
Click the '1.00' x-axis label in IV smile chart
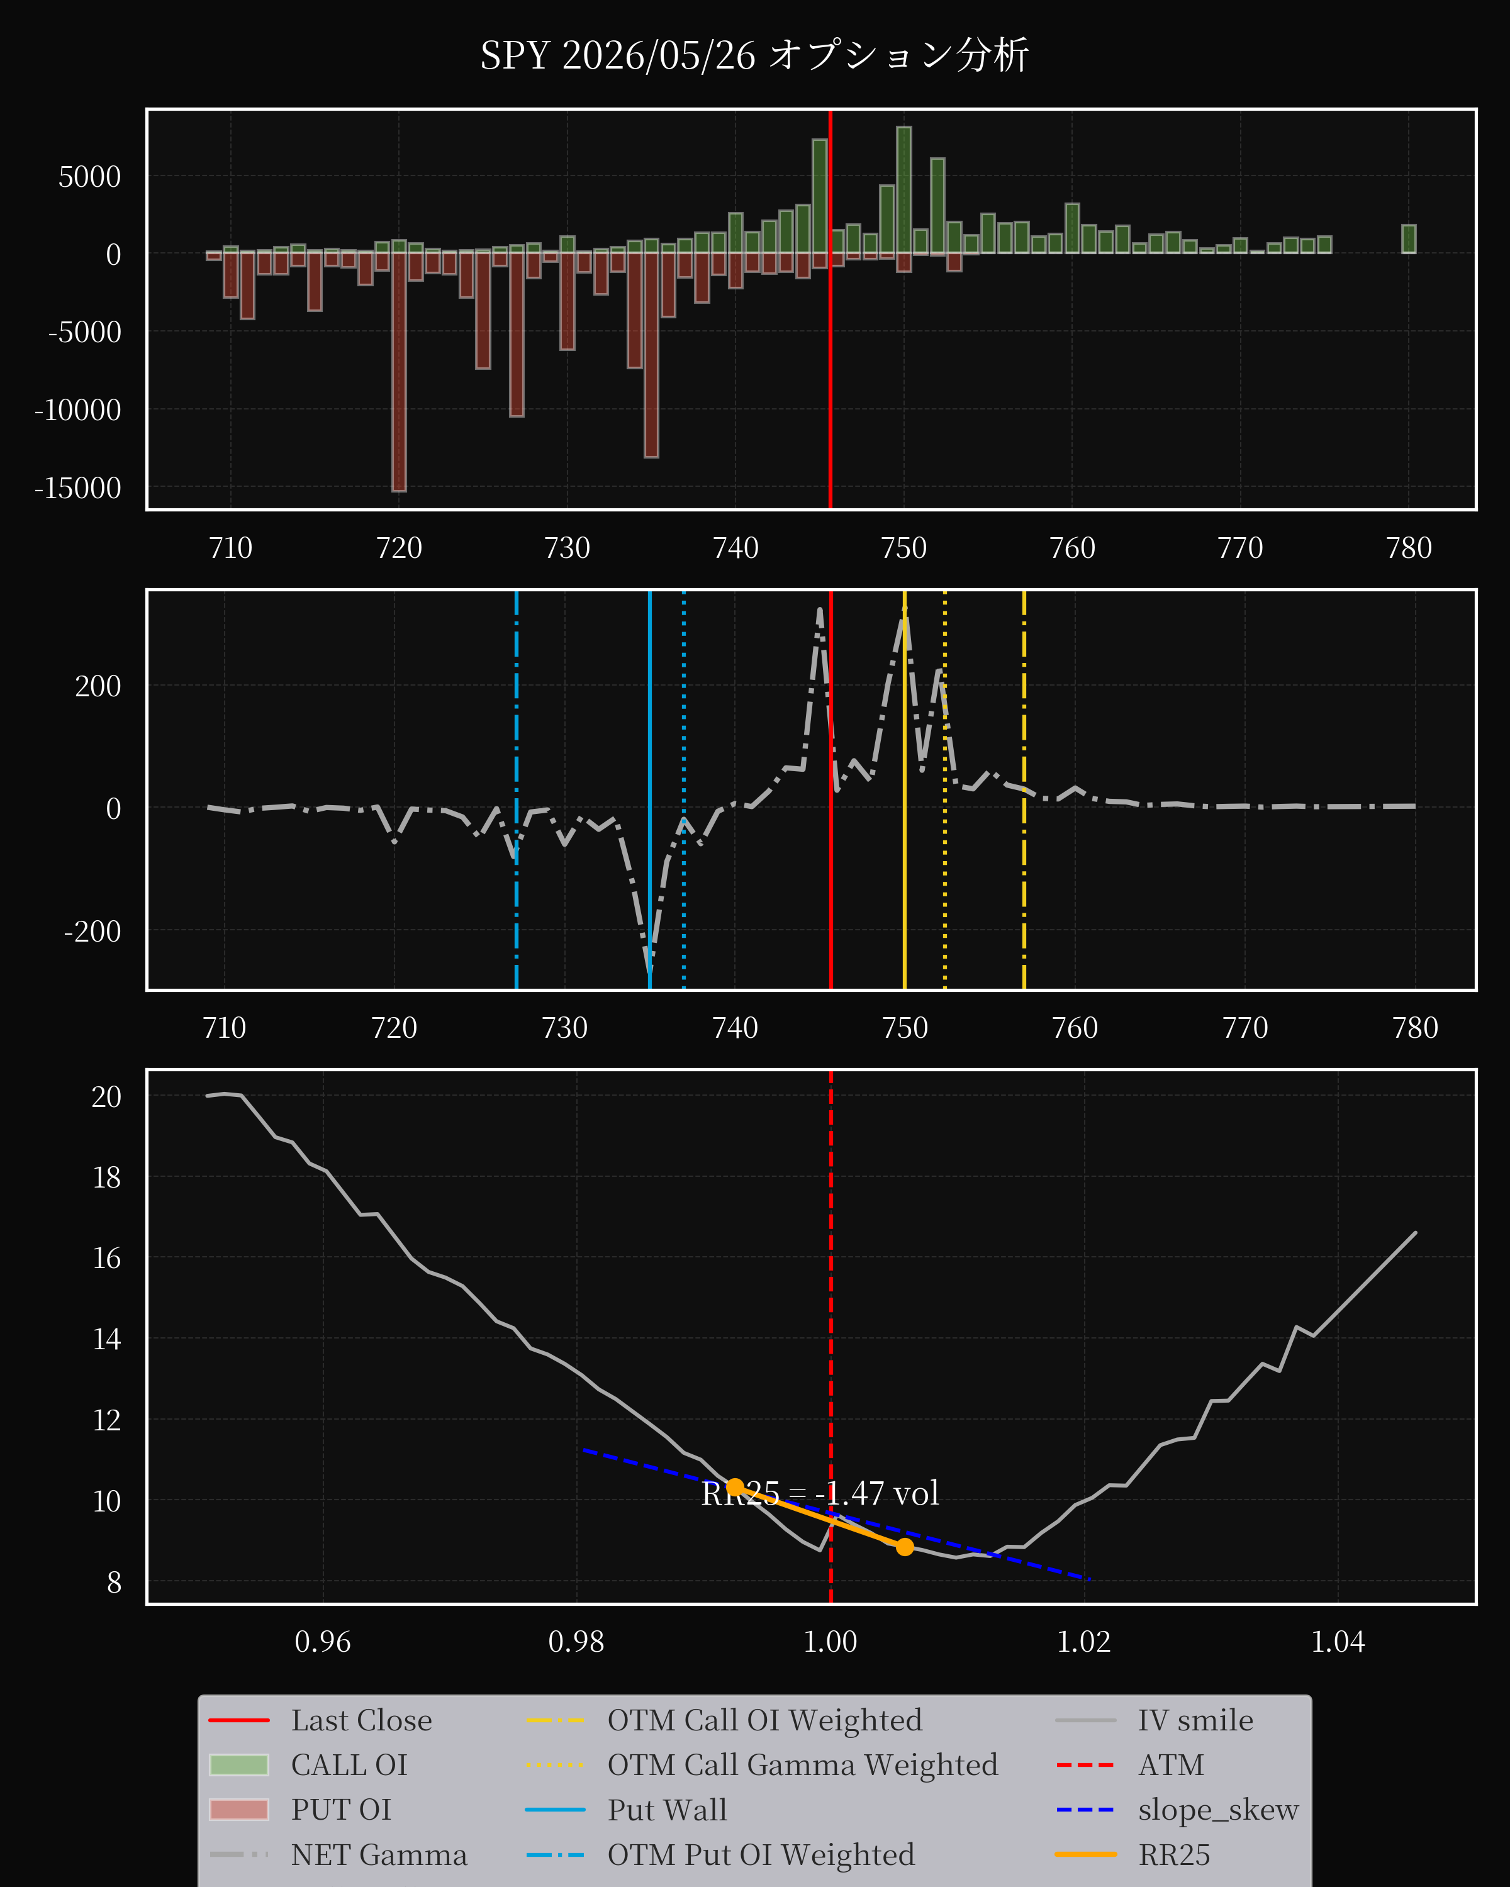[x=830, y=1640]
